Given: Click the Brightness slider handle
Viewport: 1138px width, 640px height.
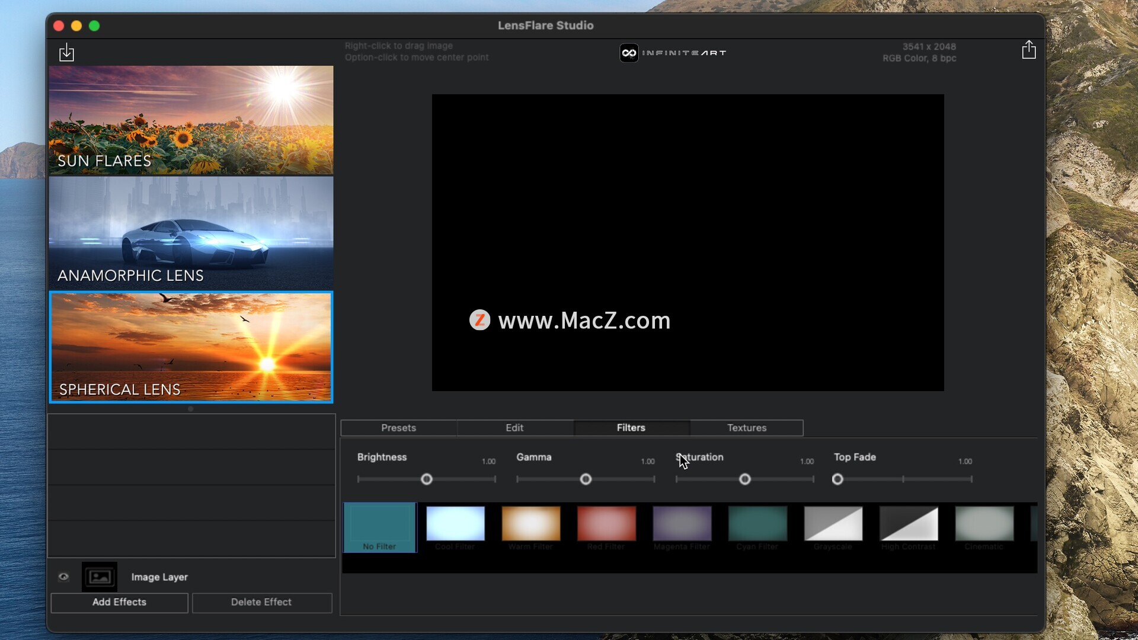Looking at the screenshot, I should click(x=427, y=479).
